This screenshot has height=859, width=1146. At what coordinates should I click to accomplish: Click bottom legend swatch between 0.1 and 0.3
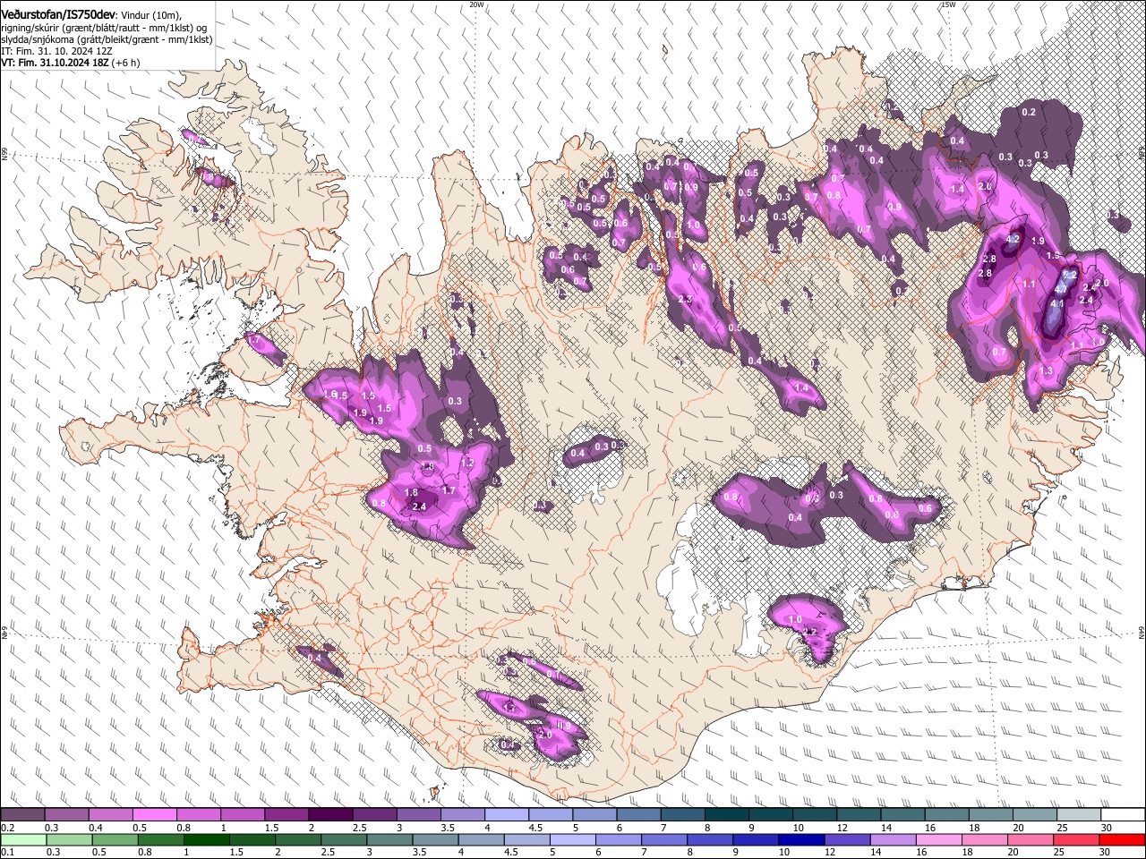24,839
